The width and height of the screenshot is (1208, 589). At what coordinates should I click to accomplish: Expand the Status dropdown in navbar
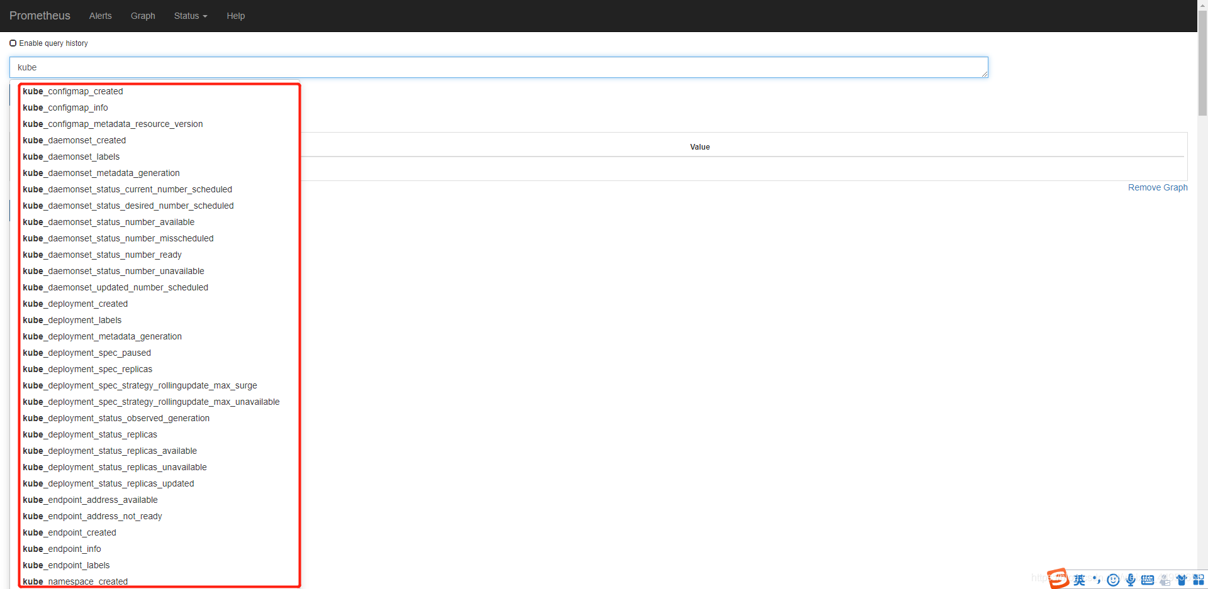click(191, 16)
